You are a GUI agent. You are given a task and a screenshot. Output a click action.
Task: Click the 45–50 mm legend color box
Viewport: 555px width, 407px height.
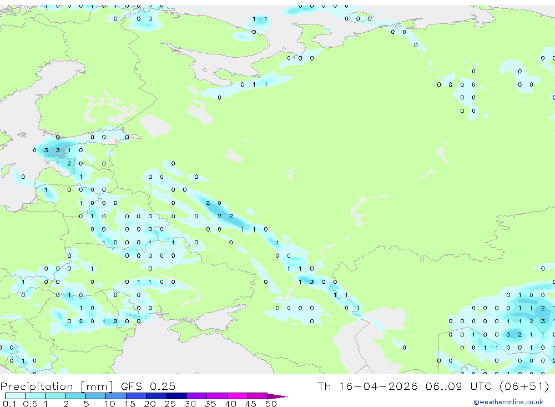coord(258,396)
